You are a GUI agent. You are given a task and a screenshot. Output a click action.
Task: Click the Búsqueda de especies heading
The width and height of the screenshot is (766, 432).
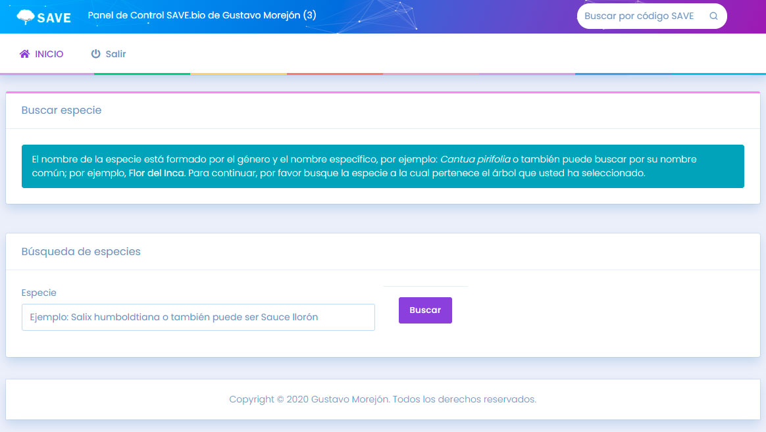(x=81, y=251)
